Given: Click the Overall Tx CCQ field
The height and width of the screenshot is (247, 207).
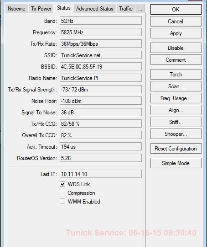Looking at the screenshot, I should click(x=101, y=135).
